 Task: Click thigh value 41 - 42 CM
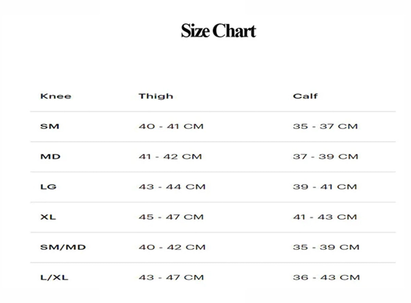point(170,156)
